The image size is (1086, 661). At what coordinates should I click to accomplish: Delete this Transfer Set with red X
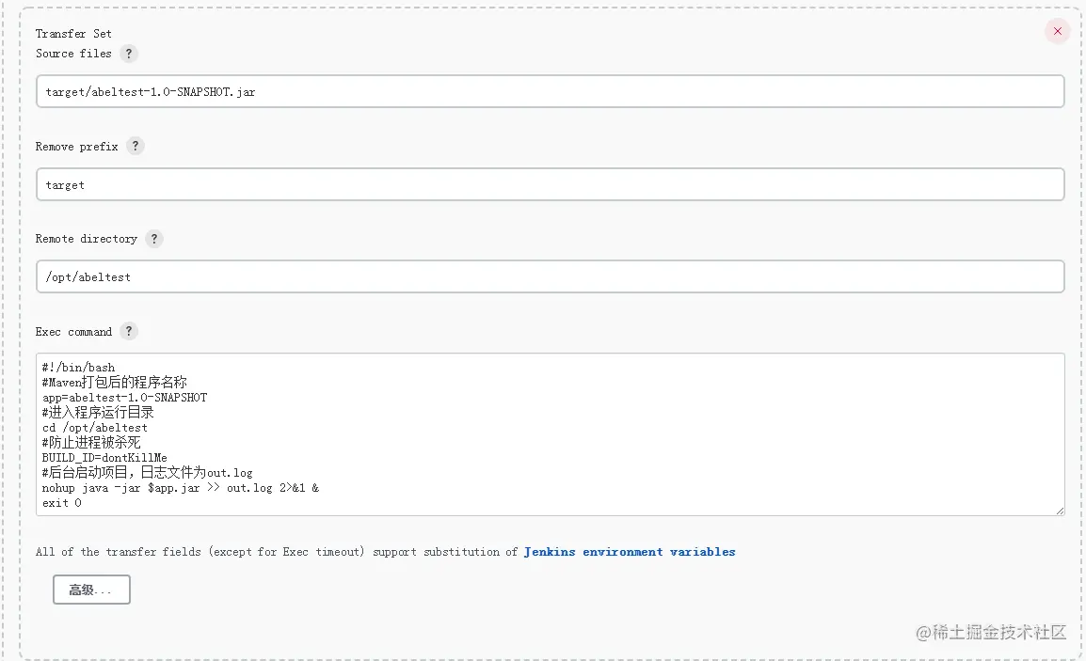(x=1057, y=31)
